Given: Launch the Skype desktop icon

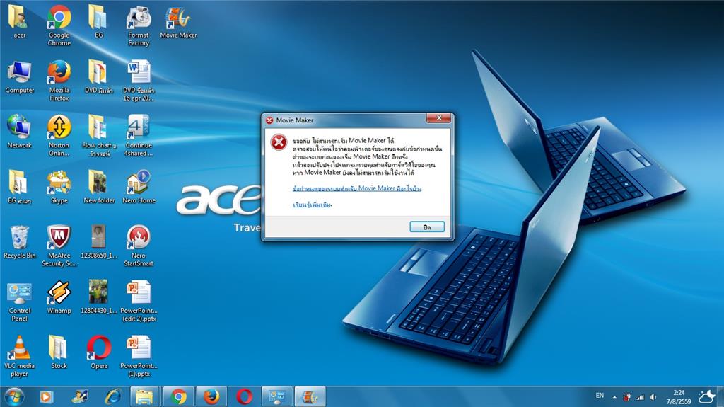Looking at the screenshot, I should pyautogui.click(x=59, y=188).
